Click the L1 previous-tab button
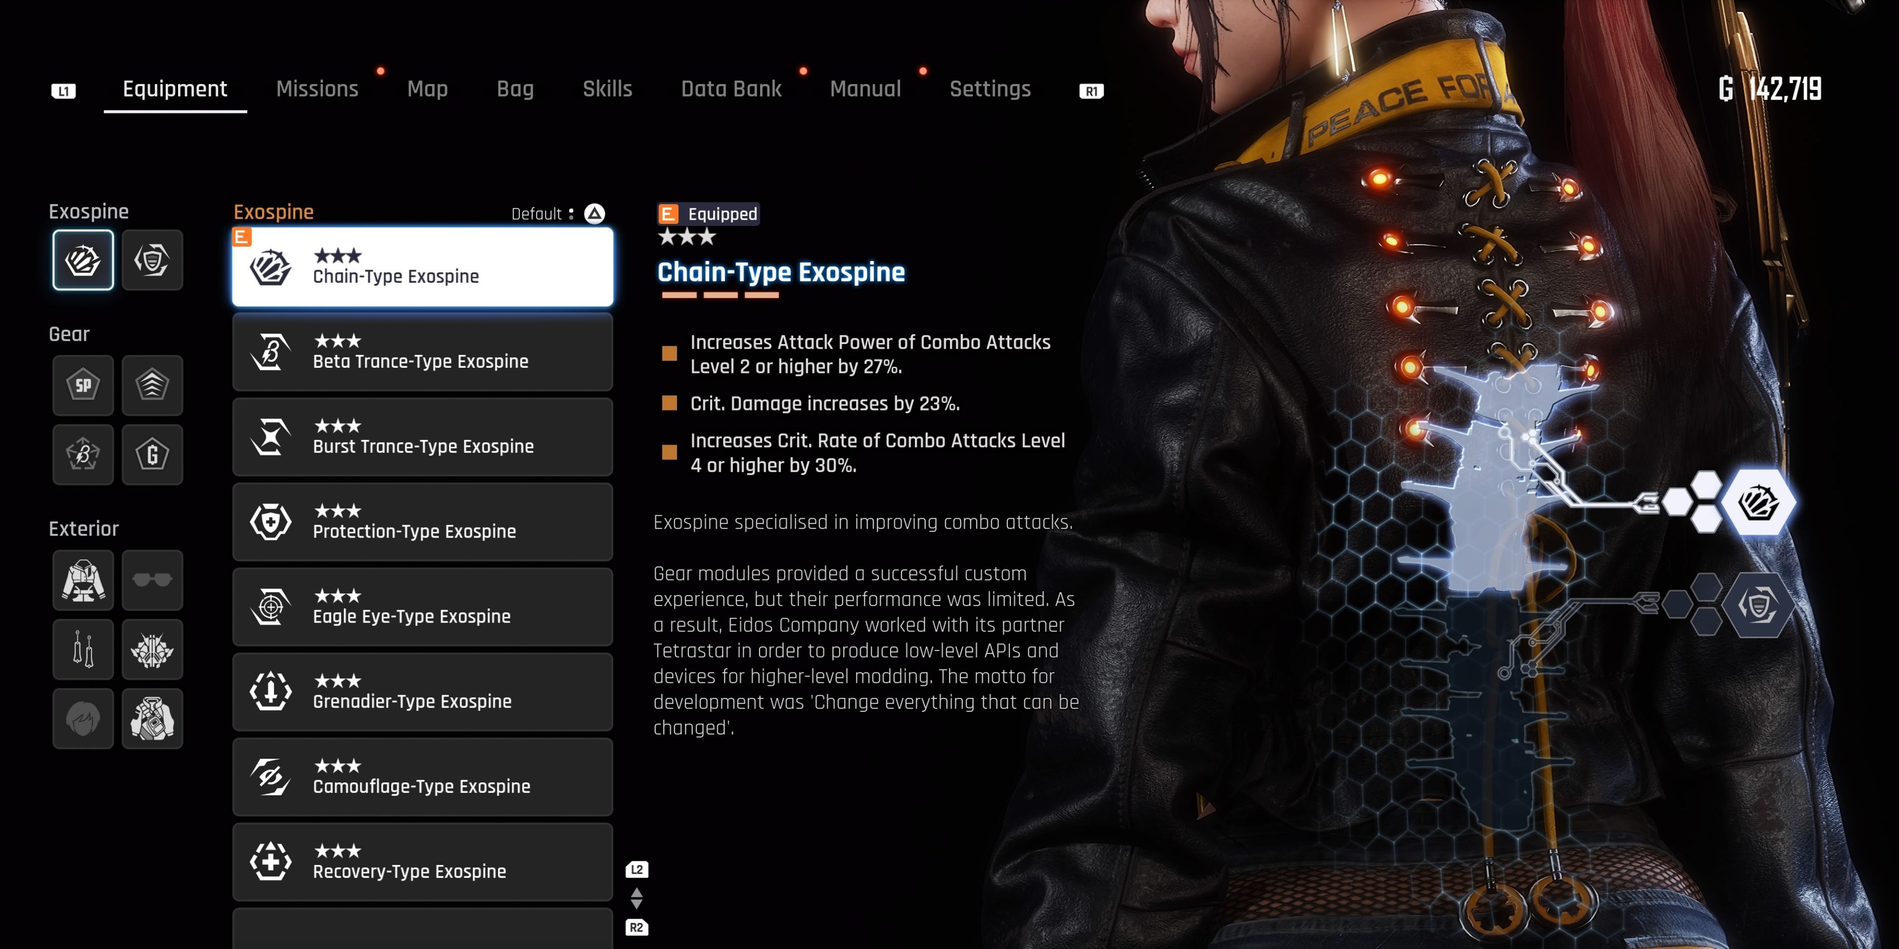This screenshot has height=949, width=1899. click(64, 91)
